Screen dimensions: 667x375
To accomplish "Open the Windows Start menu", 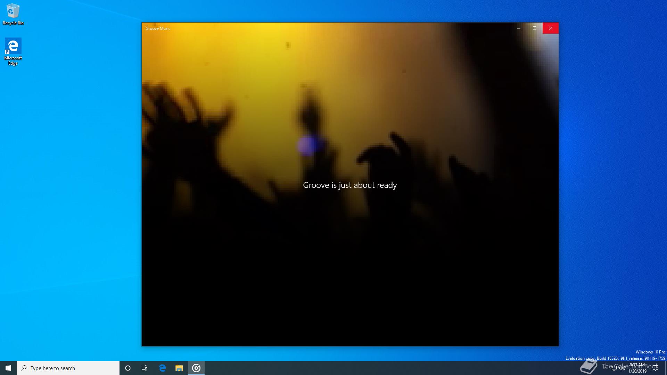I will coord(8,368).
